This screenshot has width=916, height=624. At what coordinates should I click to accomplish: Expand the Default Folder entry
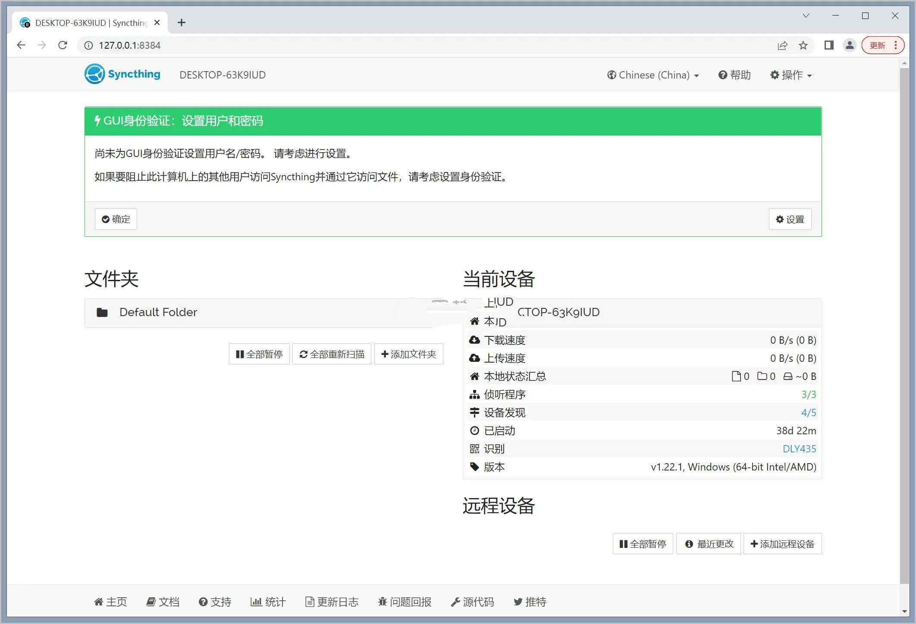(158, 312)
